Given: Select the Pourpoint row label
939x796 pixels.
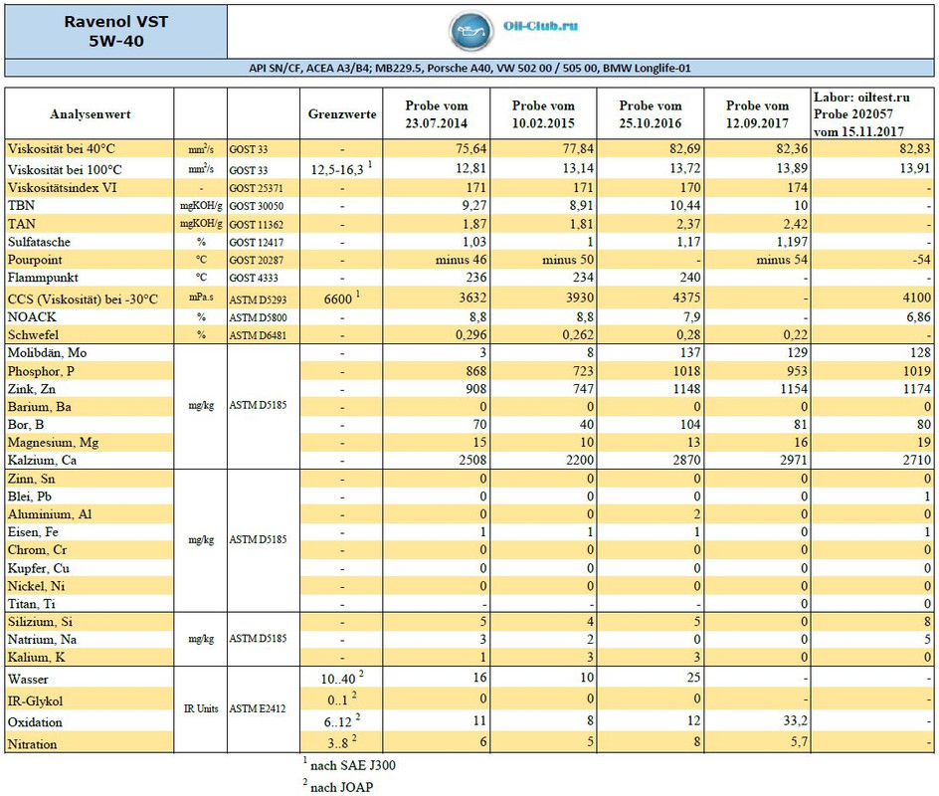Looking at the screenshot, I should 35,260.
